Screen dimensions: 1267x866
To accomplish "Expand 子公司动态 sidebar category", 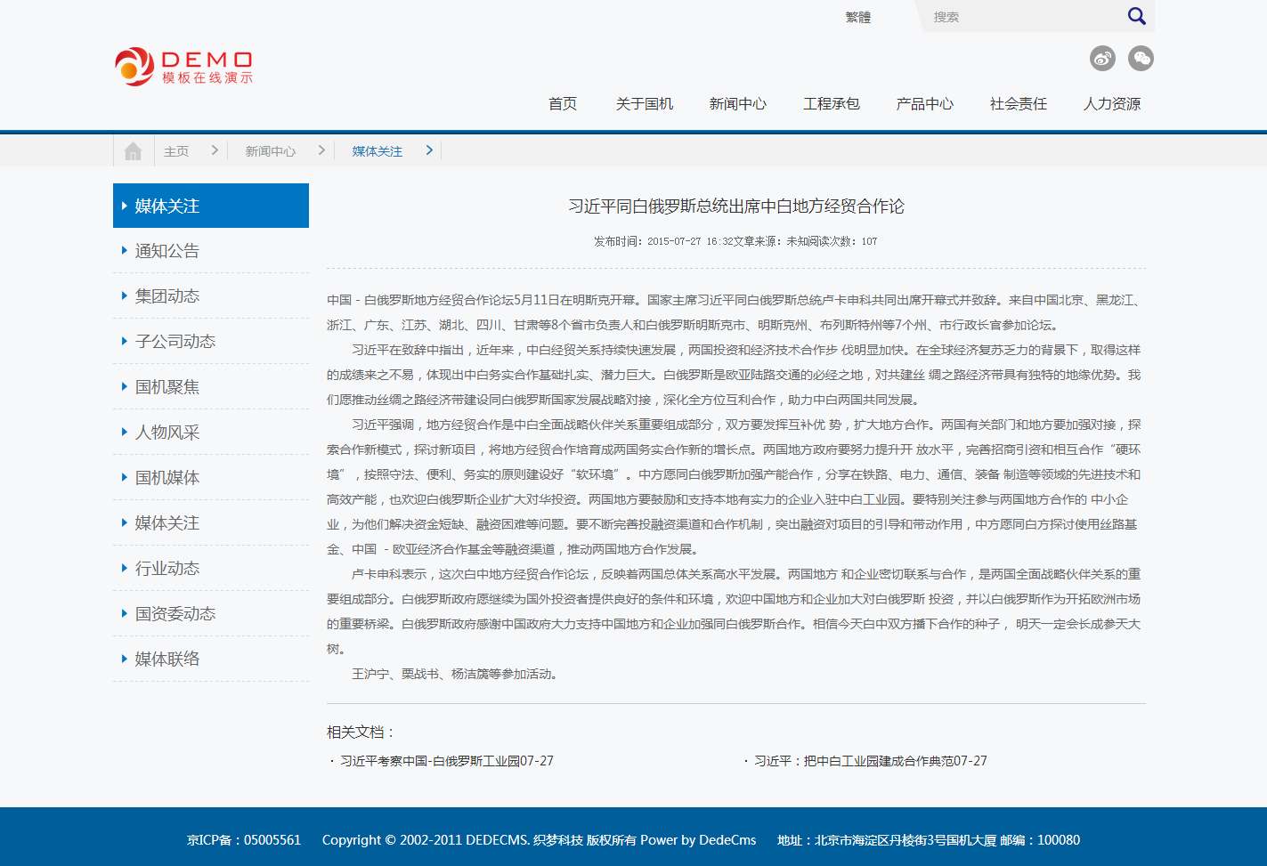I will (x=175, y=342).
